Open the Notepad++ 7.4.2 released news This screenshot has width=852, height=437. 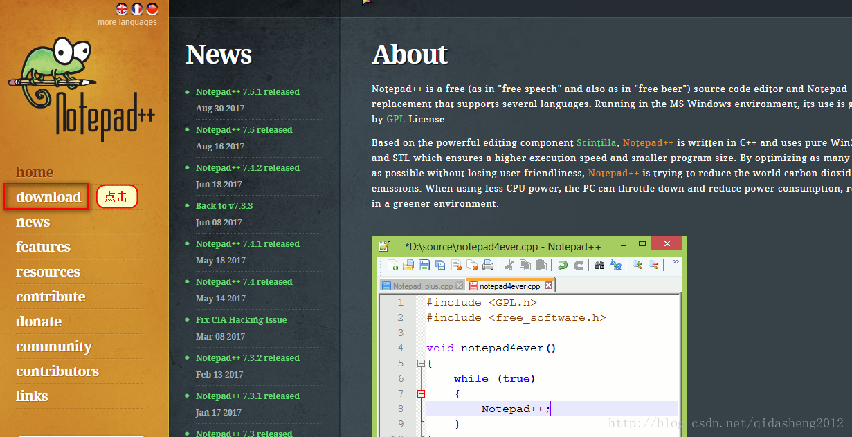248,168
